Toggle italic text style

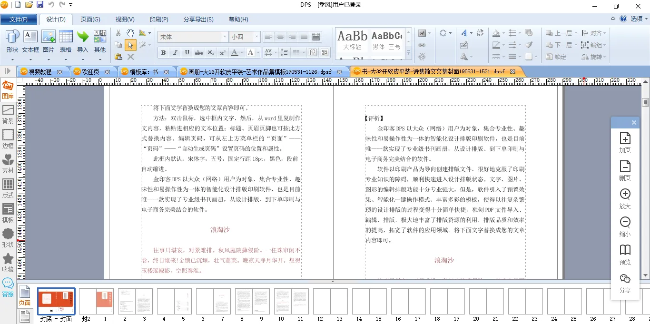pos(175,52)
